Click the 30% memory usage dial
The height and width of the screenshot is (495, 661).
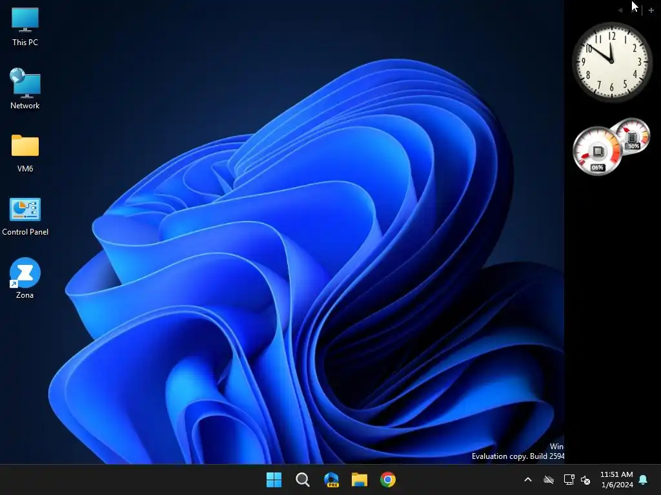(x=634, y=137)
